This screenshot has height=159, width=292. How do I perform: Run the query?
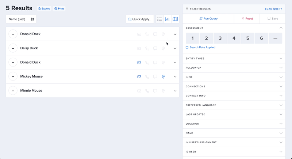click(208, 19)
